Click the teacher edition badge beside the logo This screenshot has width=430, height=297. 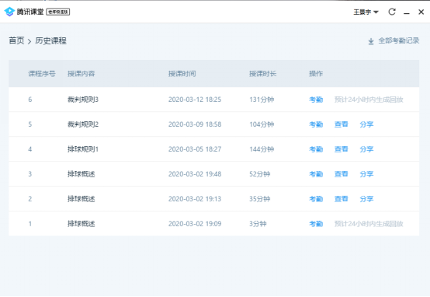(x=58, y=12)
